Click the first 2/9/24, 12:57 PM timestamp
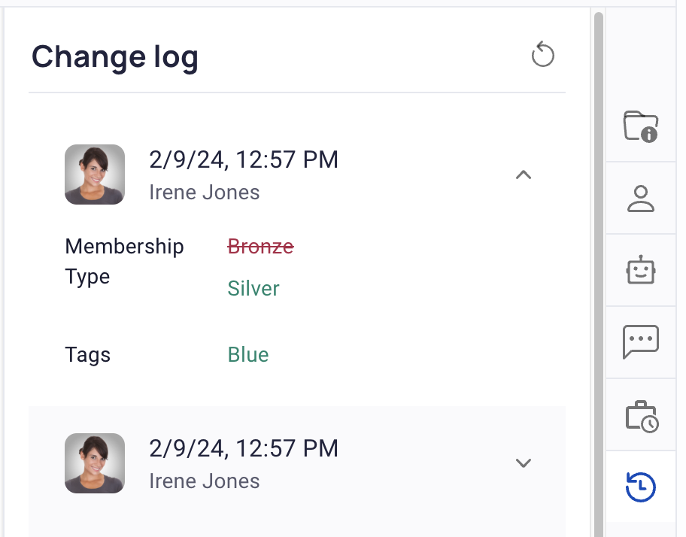Screen dimensions: 686x537 pyautogui.click(x=244, y=159)
